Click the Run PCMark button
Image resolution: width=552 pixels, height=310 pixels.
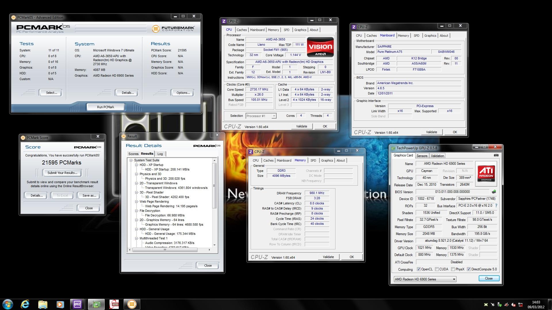(106, 107)
